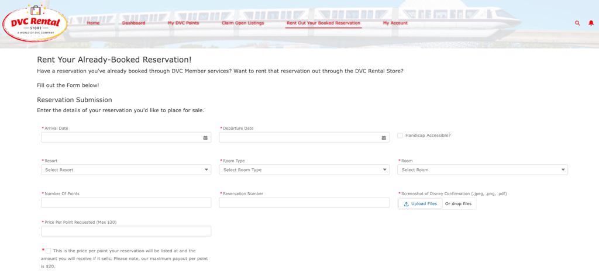Viewport: 599px width, 274px height.
Task: Focus the Number Of Points field
Action: [x=126, y=203]
